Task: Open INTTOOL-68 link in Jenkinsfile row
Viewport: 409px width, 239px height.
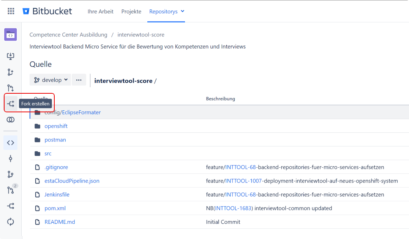Action: (x=240, y=195)
